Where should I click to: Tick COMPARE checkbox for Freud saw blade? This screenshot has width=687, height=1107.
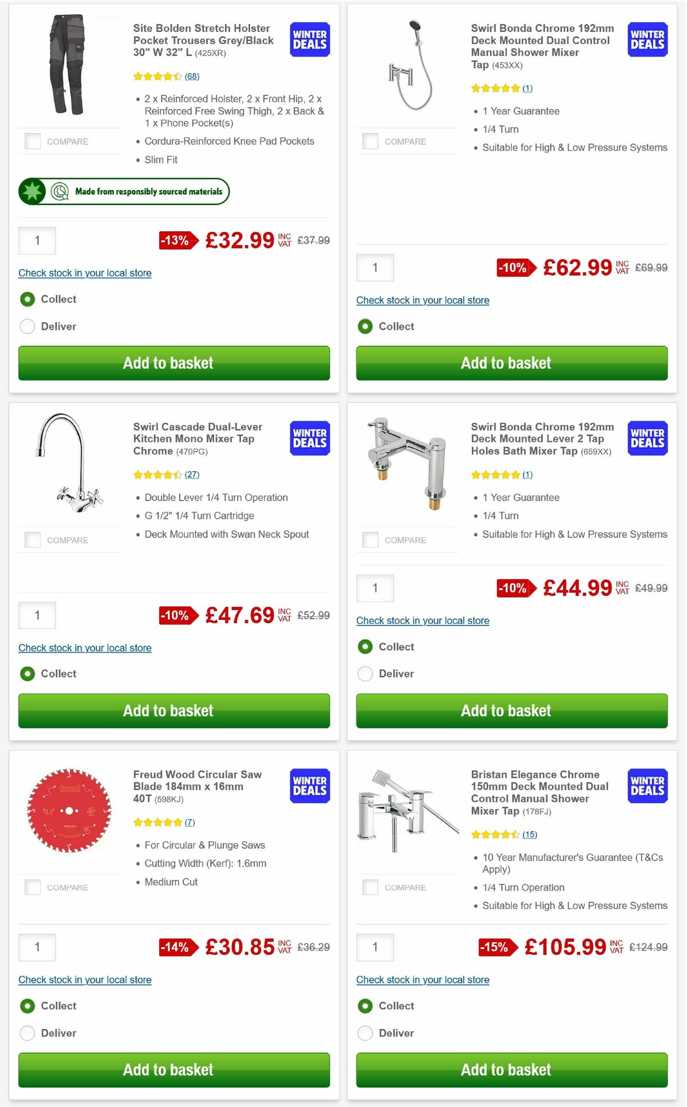click(x=33, y=887)
